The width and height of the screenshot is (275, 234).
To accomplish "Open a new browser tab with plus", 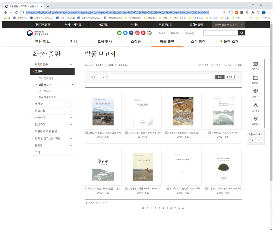I will [x=48, y=6].
